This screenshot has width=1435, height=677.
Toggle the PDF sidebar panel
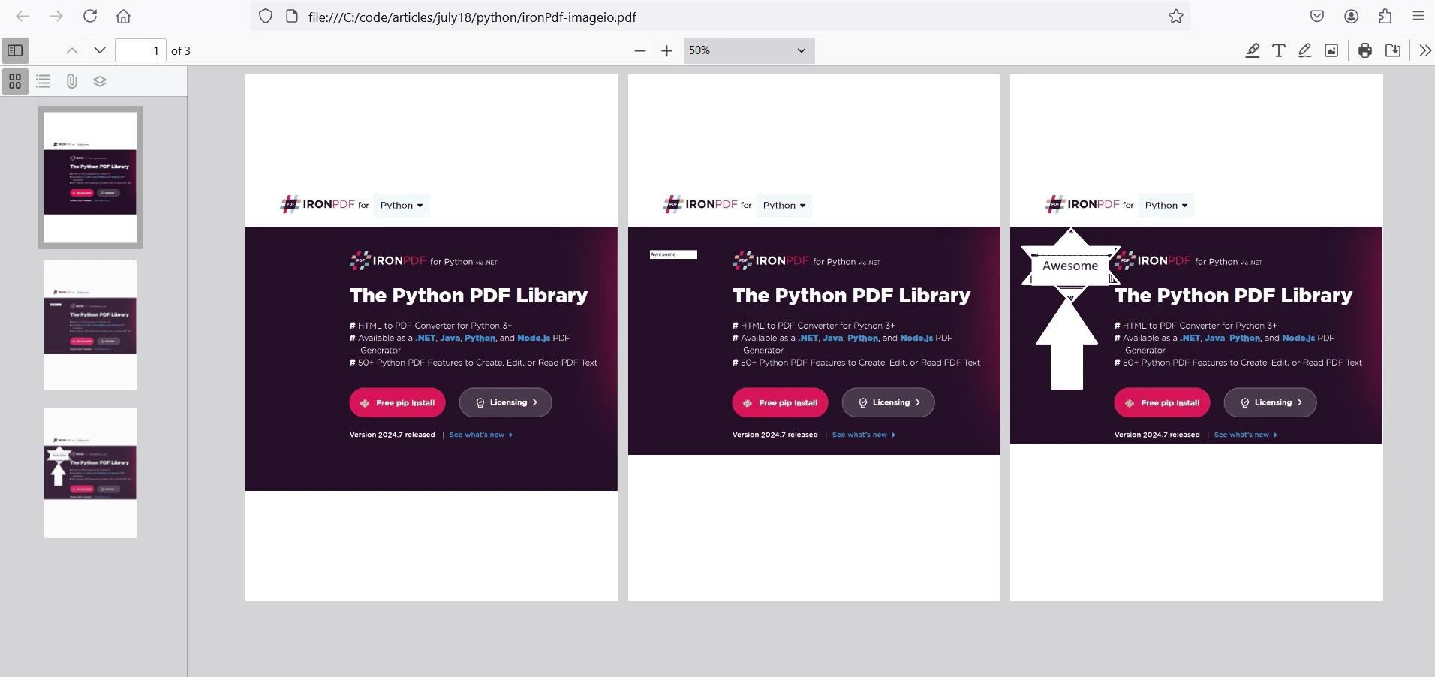point(15,50)
